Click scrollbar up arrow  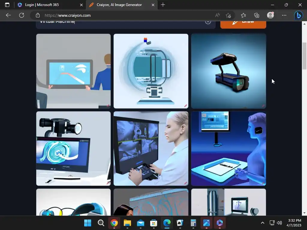304,24
